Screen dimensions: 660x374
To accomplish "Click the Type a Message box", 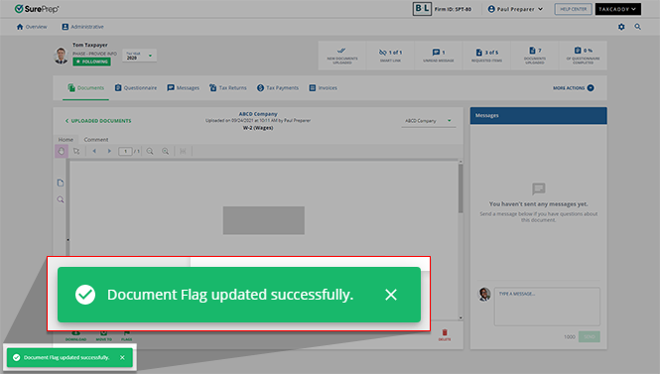I will tap(547, 307).
